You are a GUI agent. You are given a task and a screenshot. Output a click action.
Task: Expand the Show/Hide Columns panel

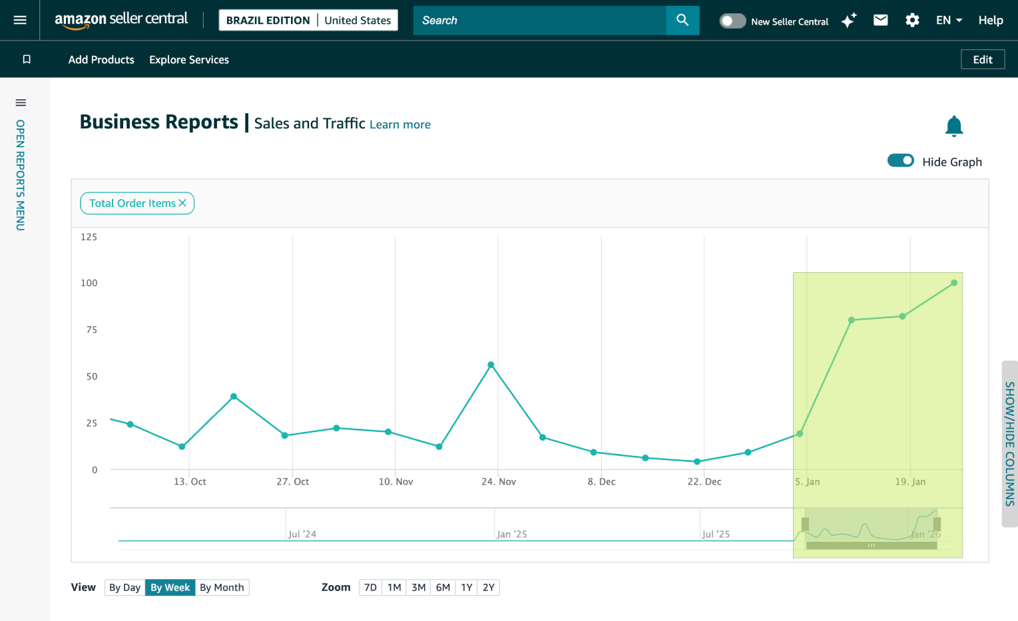1009,443
